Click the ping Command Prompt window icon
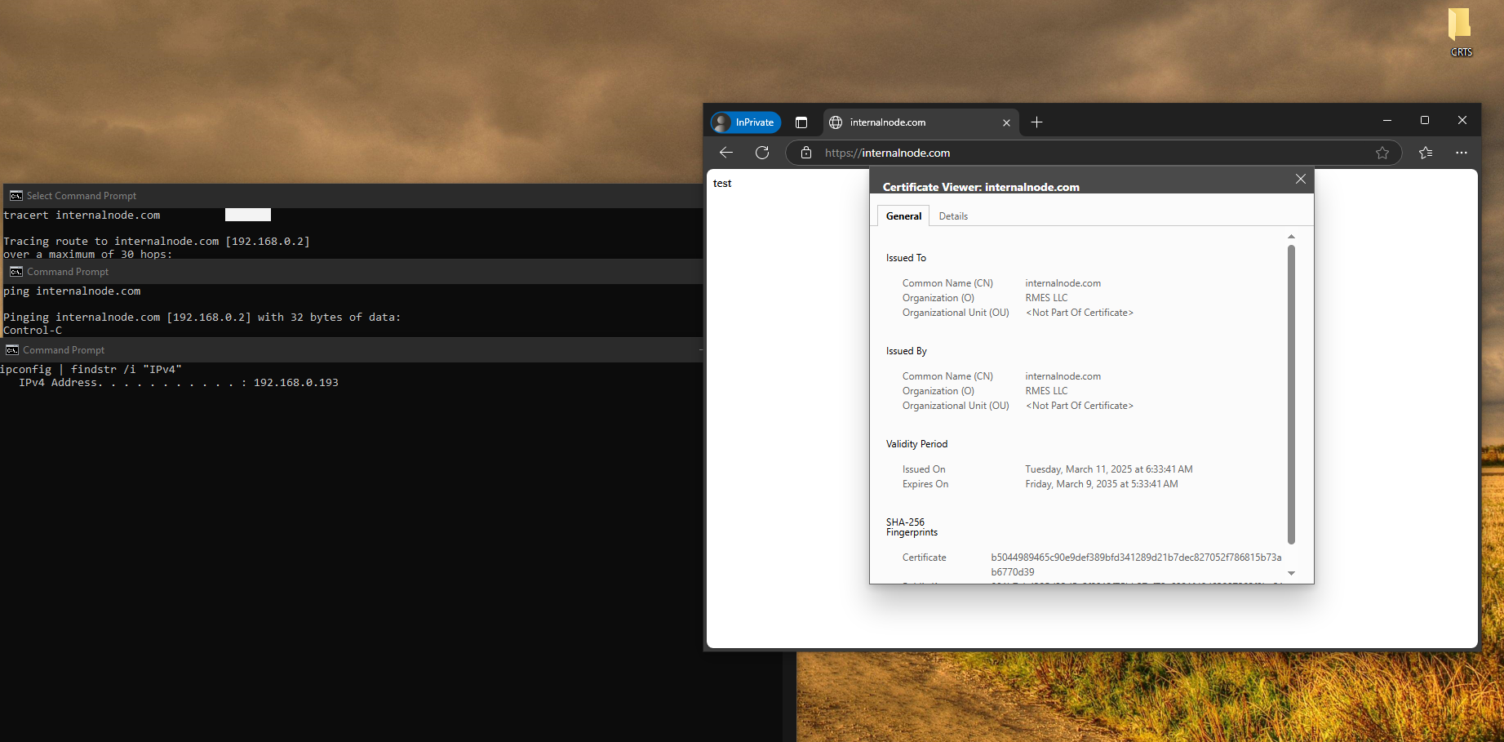Screen dimensions: 1504x742 tap(16, 272)
